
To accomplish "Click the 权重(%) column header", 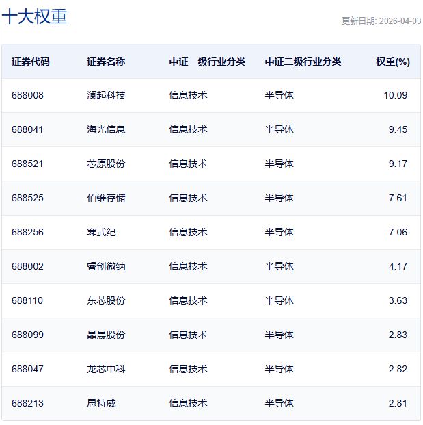I will (x=392, y=62).
